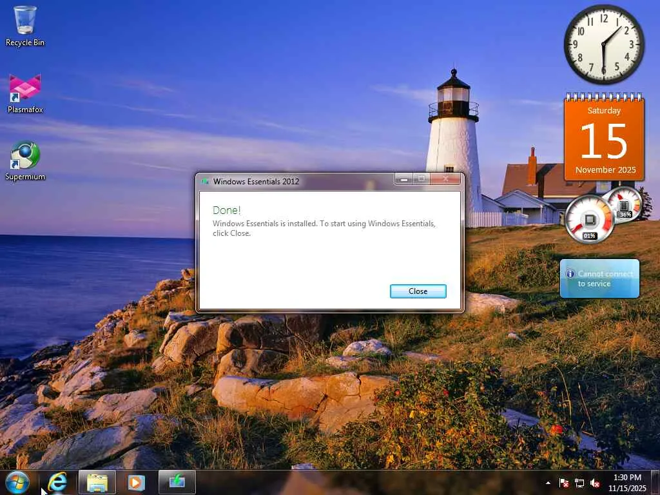Click the "Cannot connect to service" gadget
This screenshot has width=660, height=495.
pyautogui.click(x=599, y=278)
